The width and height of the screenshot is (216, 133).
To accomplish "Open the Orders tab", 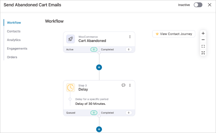I will 12,57.
